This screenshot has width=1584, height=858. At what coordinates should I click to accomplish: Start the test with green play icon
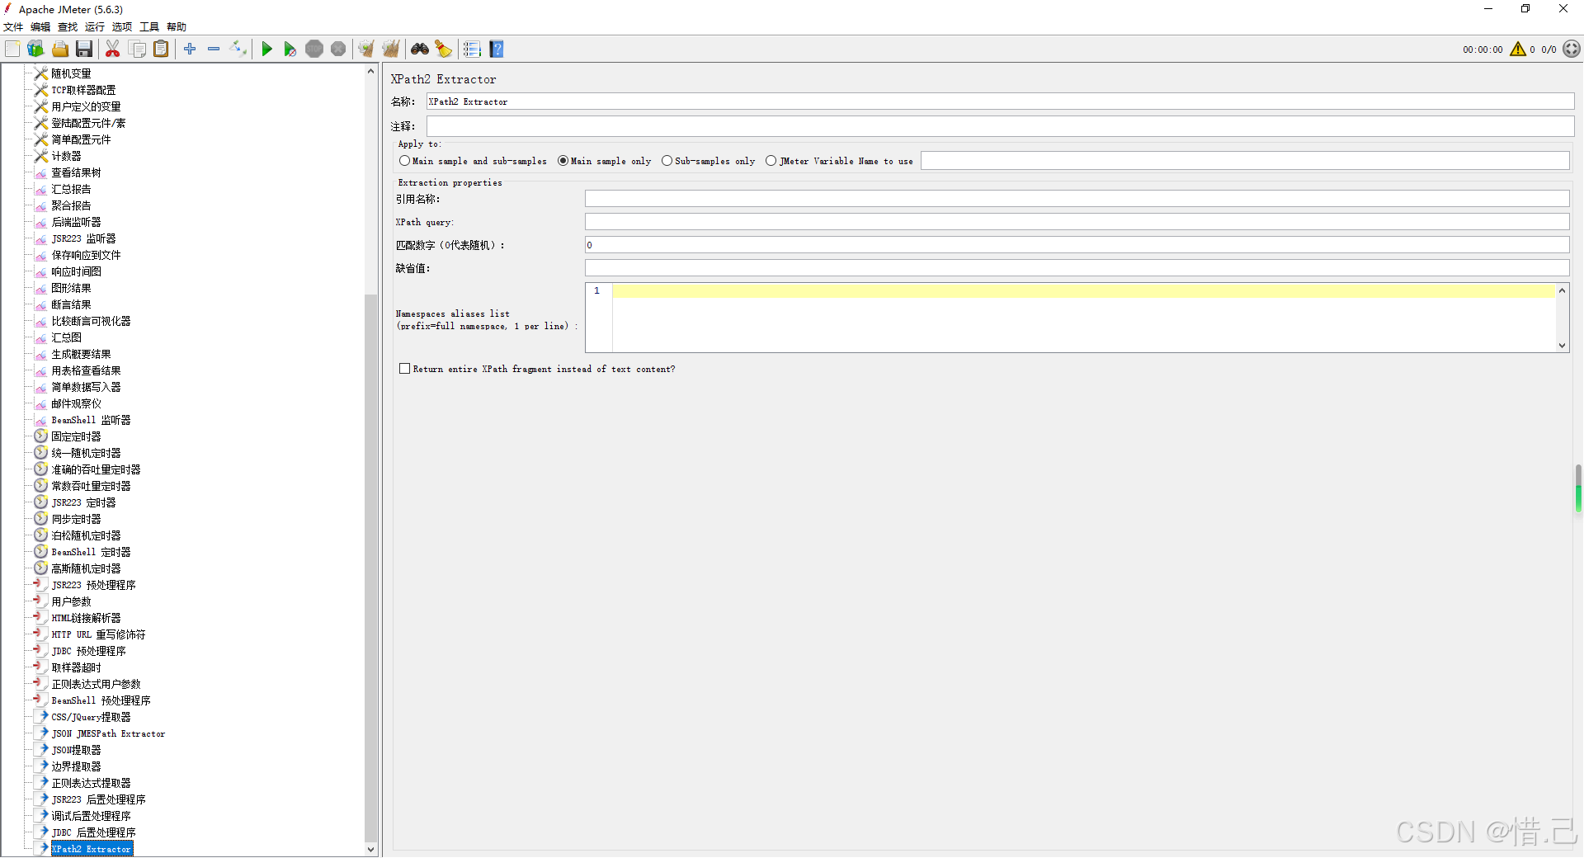click(x=266, y=49)
